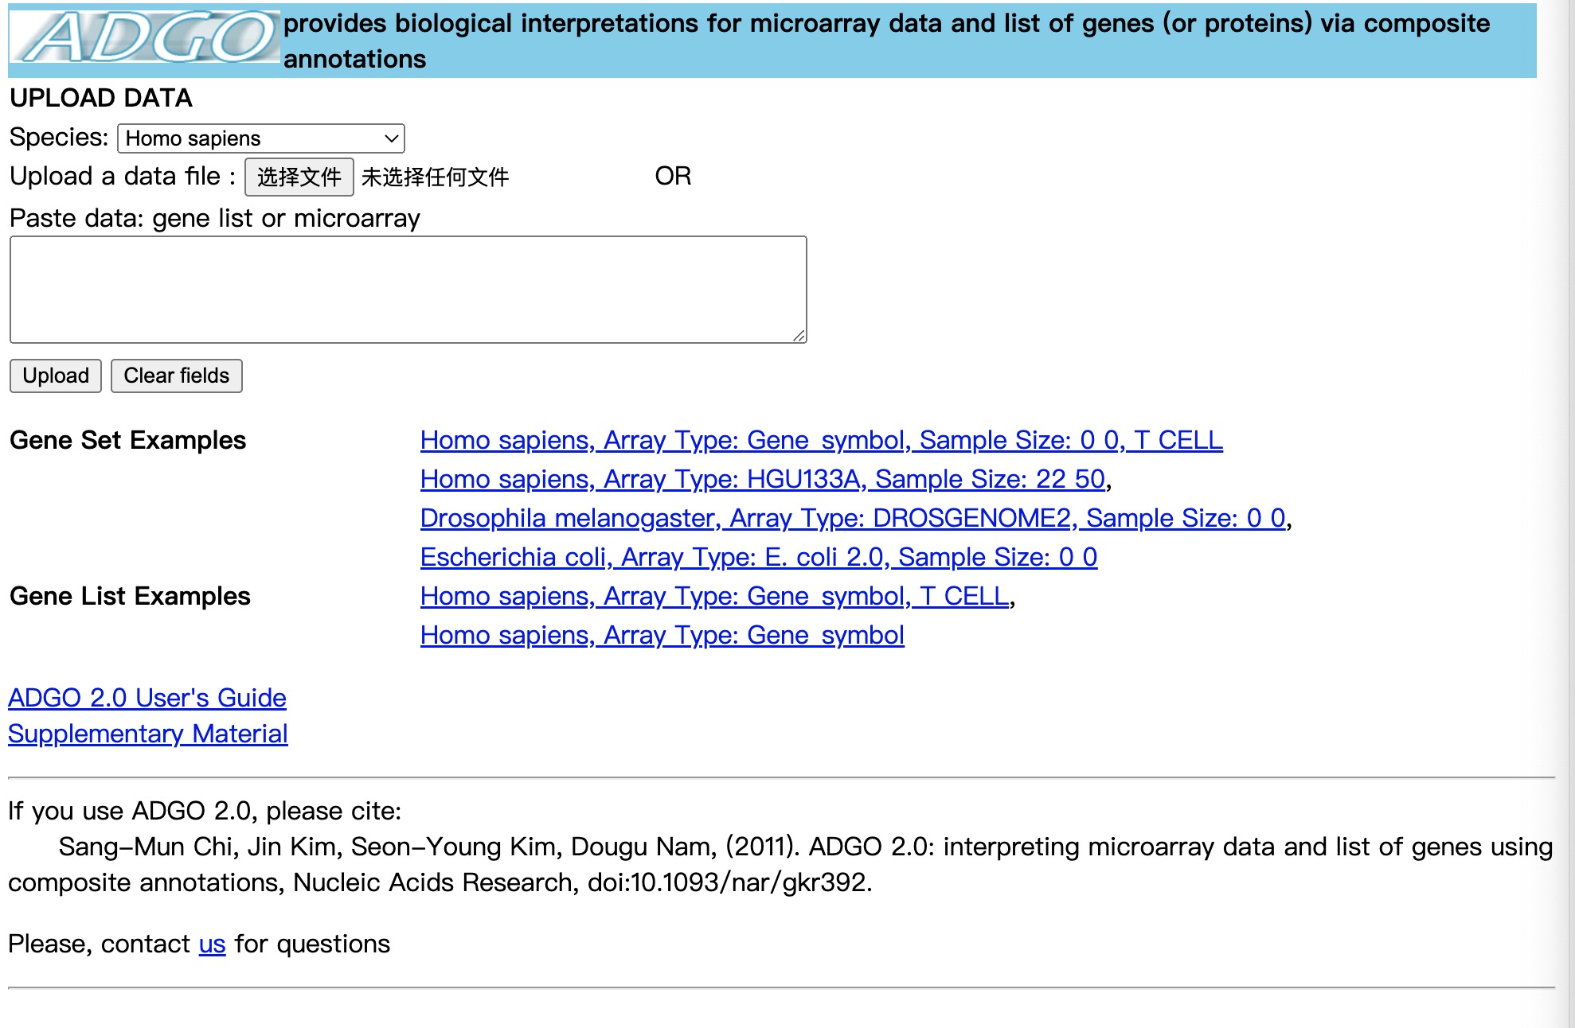The height and width of the screenshot is (1028, 1575).
Task: Click the 'us' contact link
Action: (212, 944)
